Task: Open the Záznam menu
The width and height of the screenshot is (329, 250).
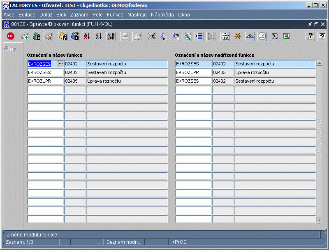Action: [x=79, y=15]
